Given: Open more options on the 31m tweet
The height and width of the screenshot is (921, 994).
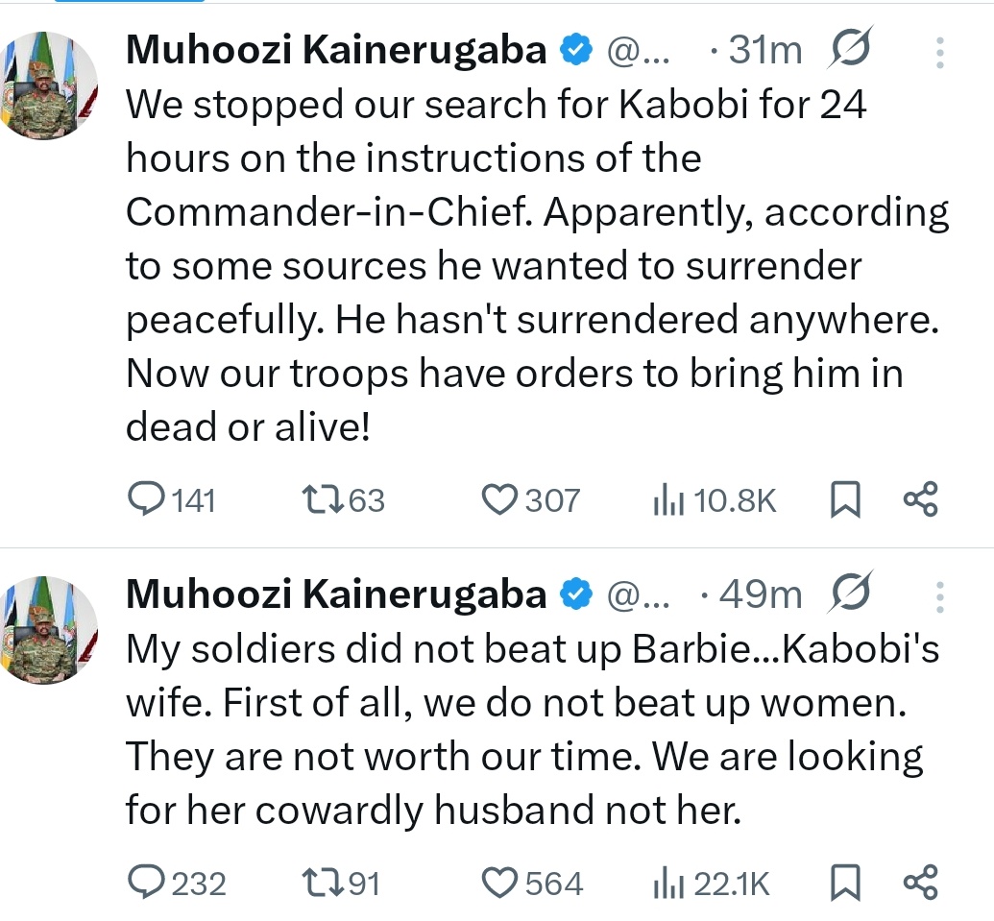Looking at the screenshot, I should click(939, 51).
